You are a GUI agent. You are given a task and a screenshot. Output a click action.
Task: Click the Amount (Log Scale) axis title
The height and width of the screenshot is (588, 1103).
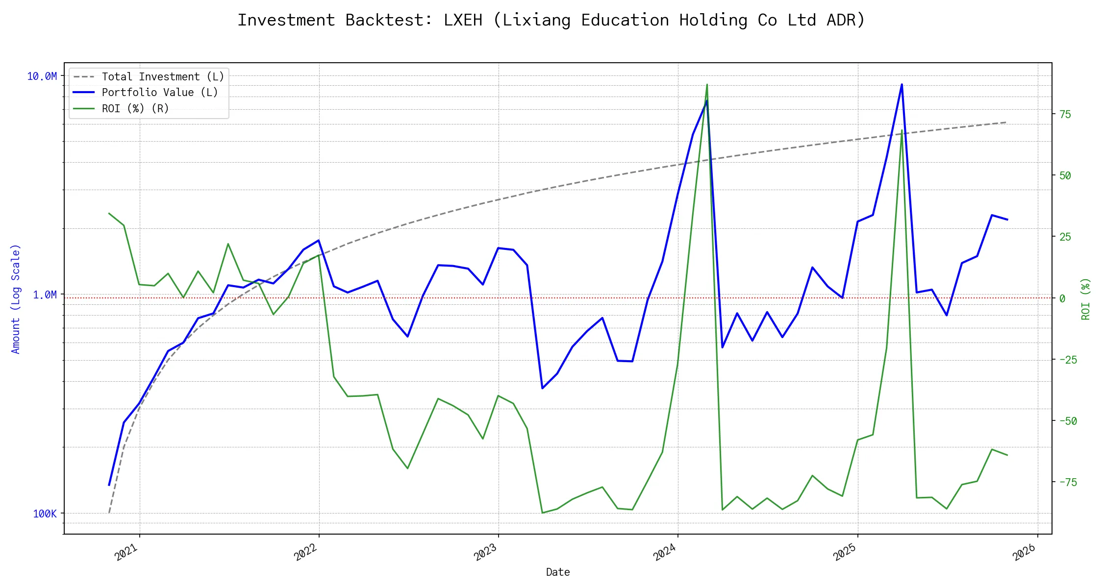[16, 299]
